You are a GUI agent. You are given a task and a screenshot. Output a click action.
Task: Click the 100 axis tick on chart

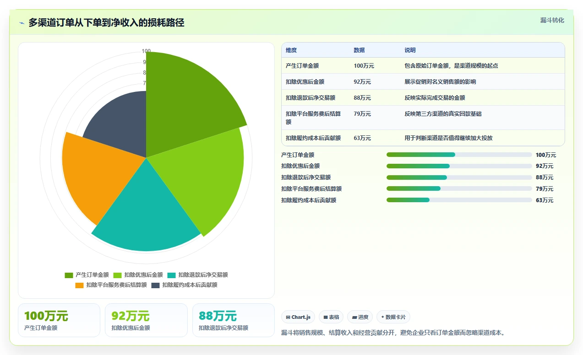146,51
